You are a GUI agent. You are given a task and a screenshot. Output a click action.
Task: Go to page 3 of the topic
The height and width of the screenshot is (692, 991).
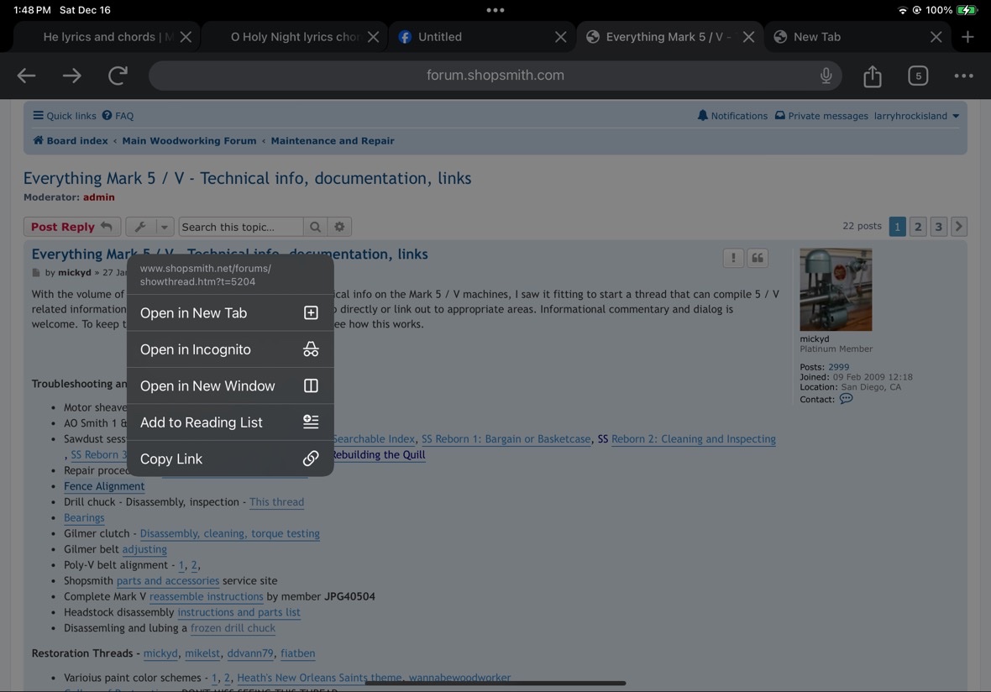point(939,226)
